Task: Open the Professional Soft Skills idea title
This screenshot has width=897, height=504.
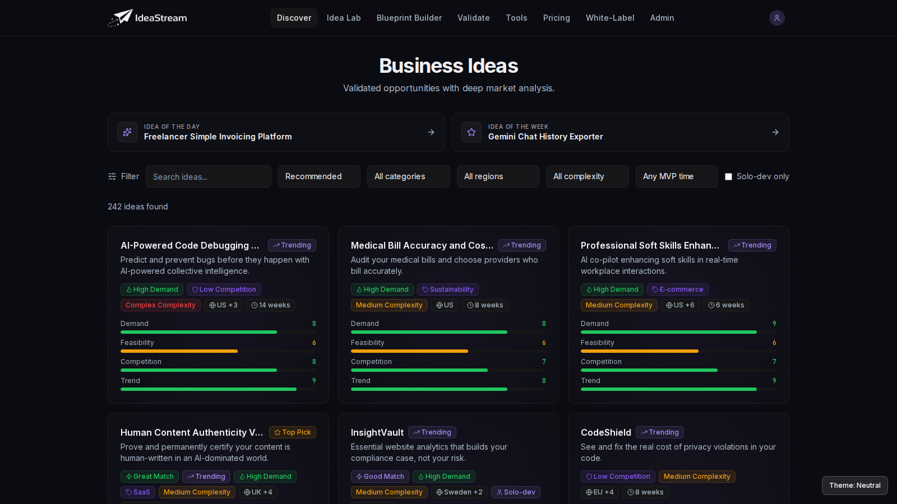Action: pos(650,245)
